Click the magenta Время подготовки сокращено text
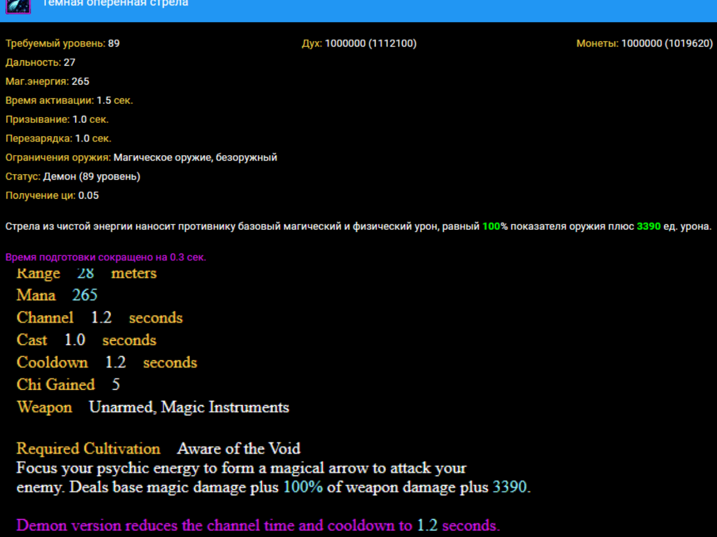 [106, 258]
